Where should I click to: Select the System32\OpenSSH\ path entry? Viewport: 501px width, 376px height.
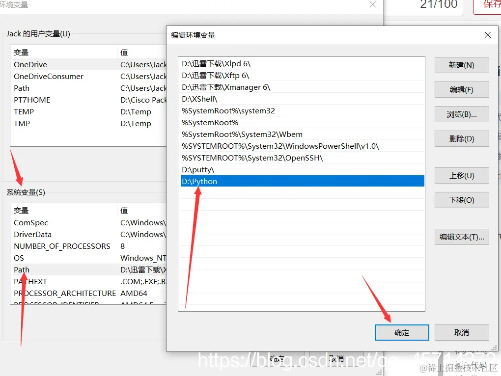point(302,158)
